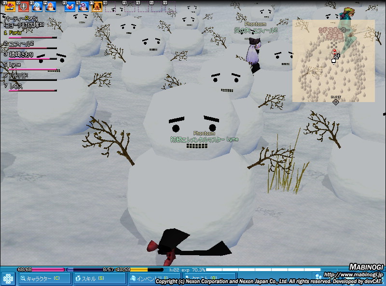Image resolution: width=386 pixels, height=286 pixels.
Task: Click the シドスネッター北平原 area name on the minimap
Action: click(334, 33)
